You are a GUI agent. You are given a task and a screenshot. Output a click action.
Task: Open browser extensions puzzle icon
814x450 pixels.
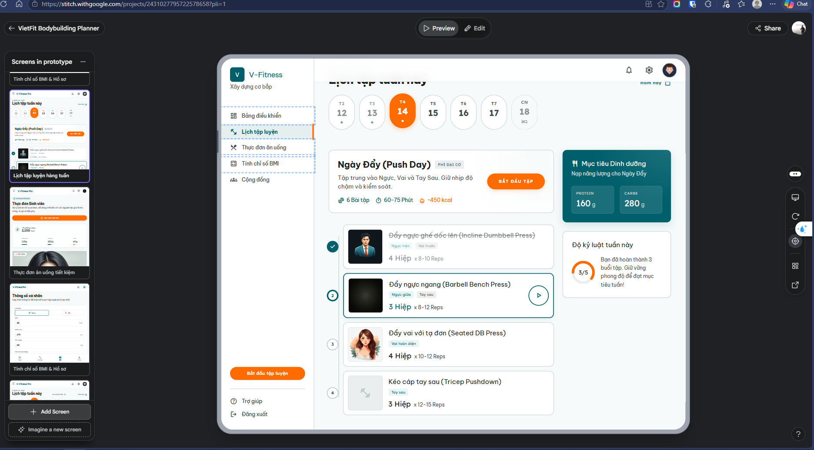(708, 4)
